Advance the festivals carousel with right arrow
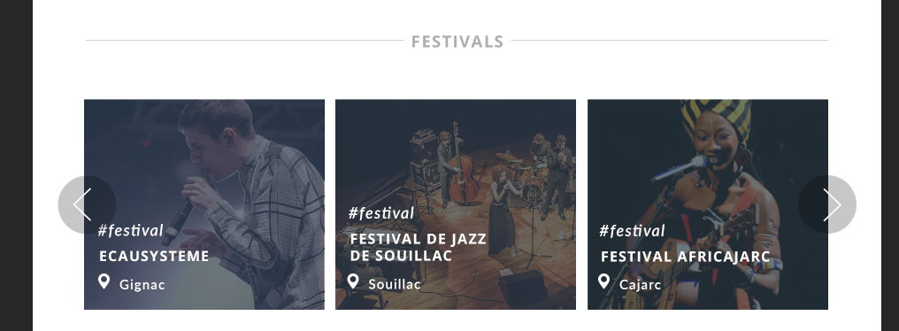This screenshot has width=899, height=331. point(826,204)
